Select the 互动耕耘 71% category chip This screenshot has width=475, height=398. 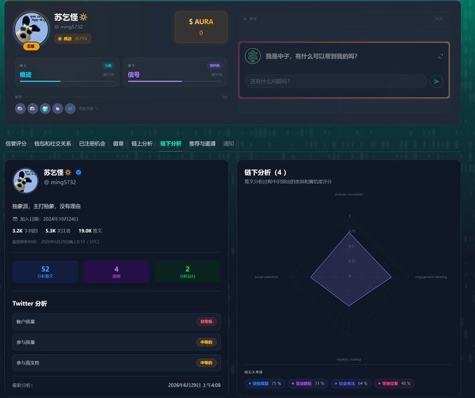(x=308, y=383)
